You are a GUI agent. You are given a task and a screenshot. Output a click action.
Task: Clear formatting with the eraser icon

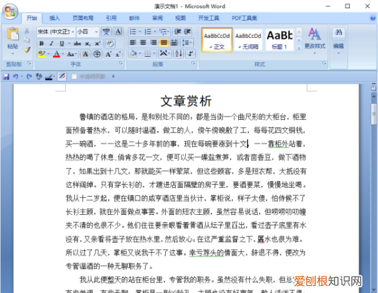[x=110, y=43]
